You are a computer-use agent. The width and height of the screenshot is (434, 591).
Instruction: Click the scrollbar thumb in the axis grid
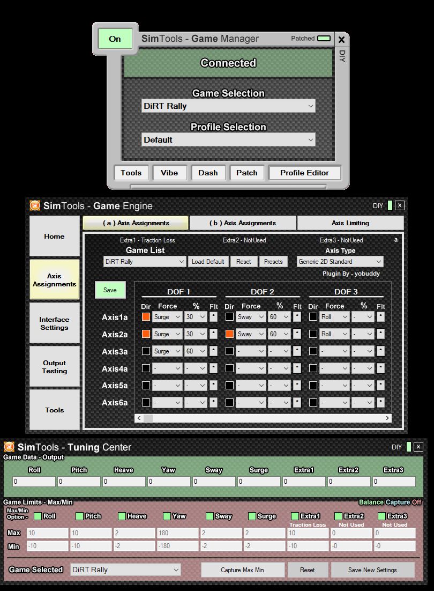coord(148,418)
